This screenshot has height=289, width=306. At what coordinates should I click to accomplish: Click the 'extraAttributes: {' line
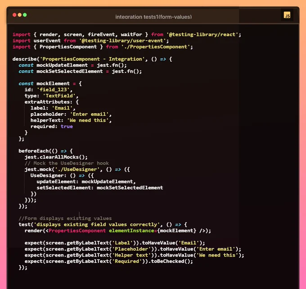51,102
